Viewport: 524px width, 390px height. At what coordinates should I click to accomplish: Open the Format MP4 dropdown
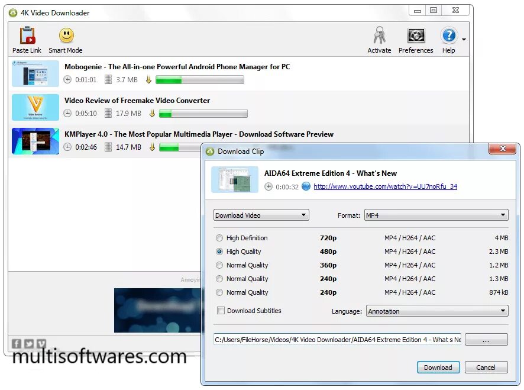click(436, 215)
